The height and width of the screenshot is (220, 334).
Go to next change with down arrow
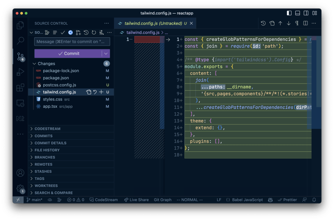click(x=288, y=23)
